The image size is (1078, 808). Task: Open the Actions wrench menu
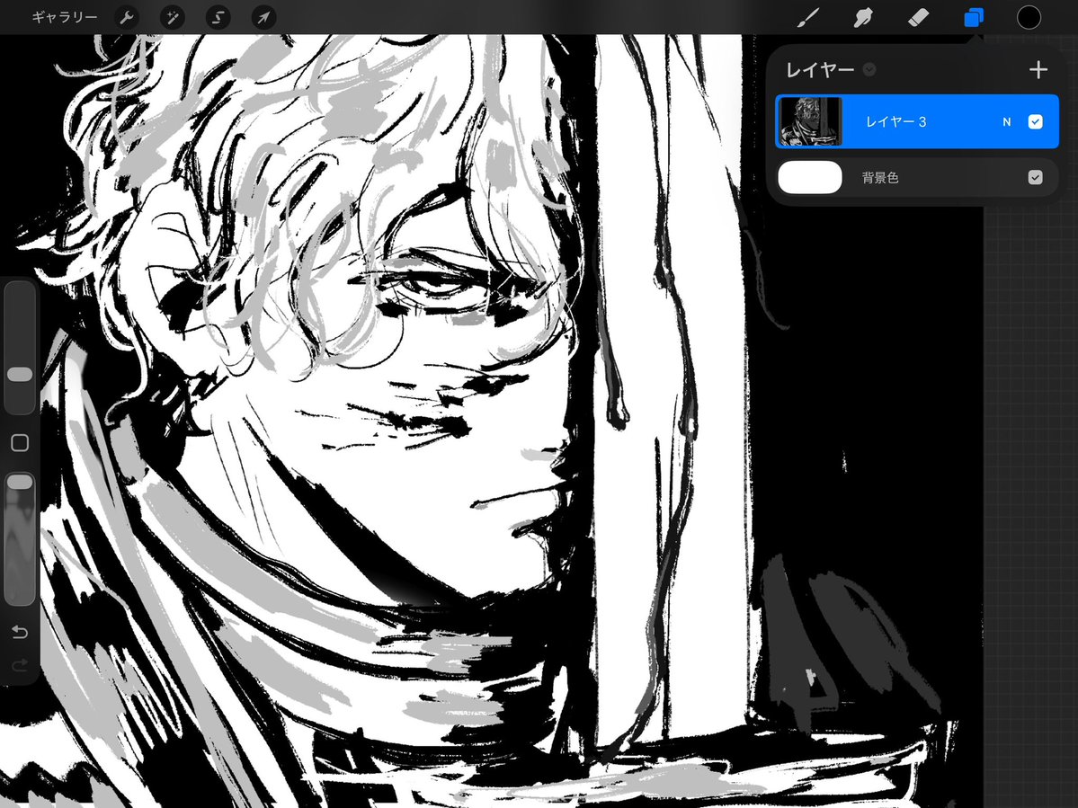pyautogui.click(x=127, y=18)
